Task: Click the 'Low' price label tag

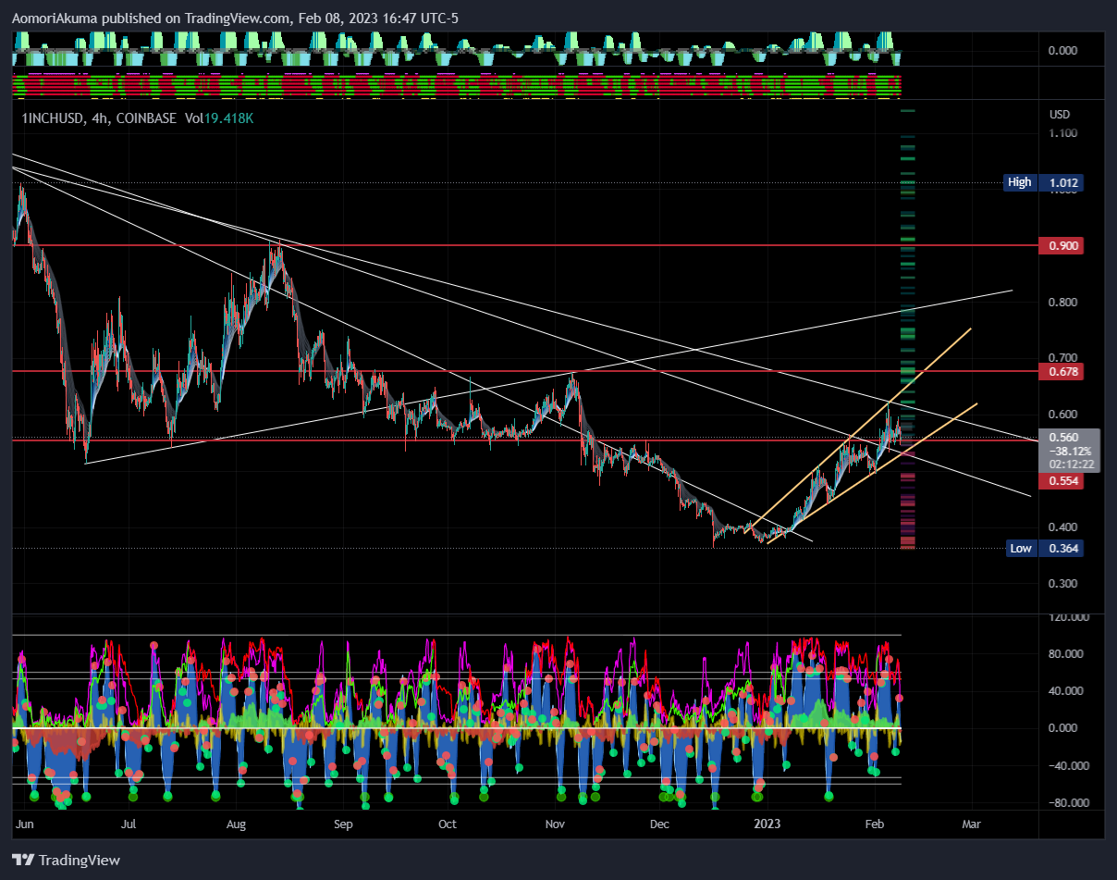Action: 1020,548
